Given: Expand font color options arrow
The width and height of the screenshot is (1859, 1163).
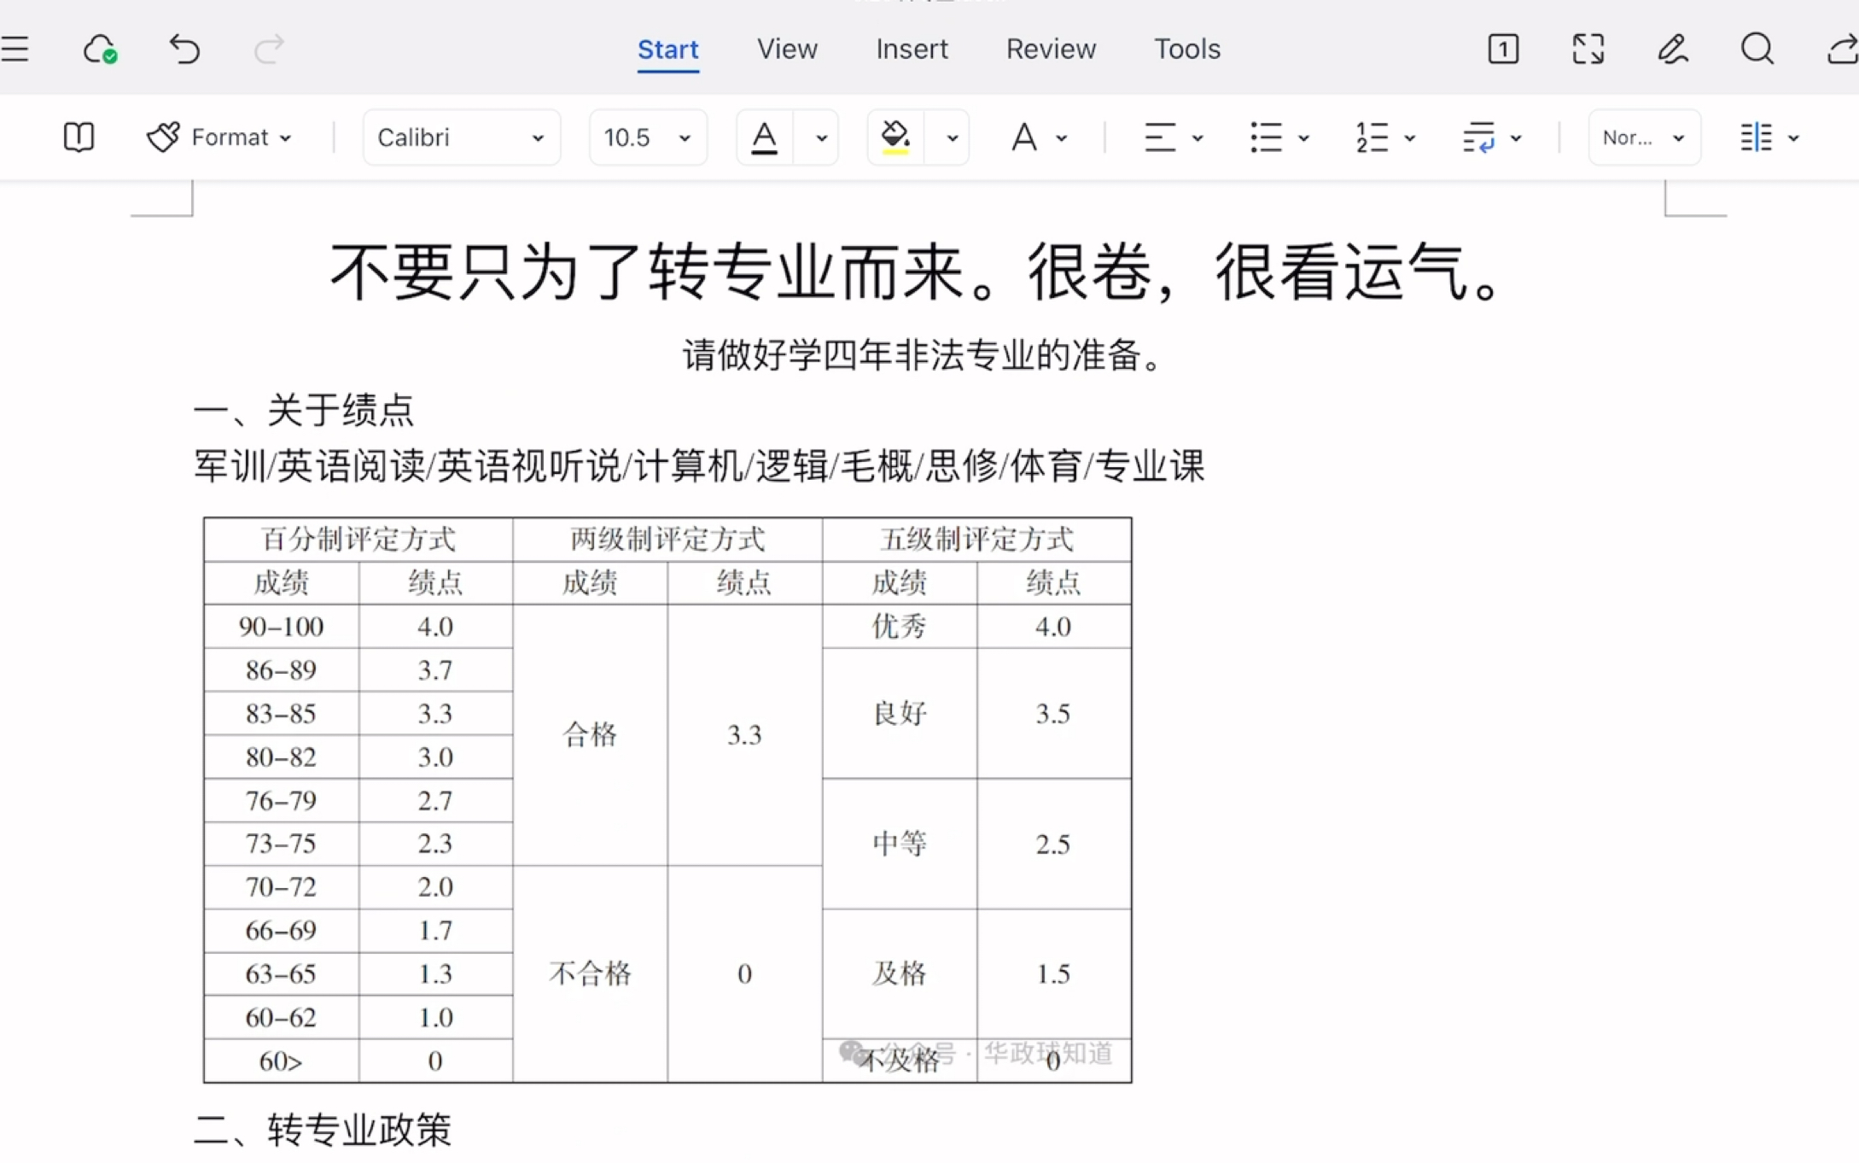Looking at the screenshot, I should click(x=820, y=137).
